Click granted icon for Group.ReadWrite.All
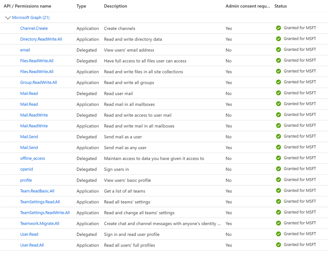 coord(278,82)
